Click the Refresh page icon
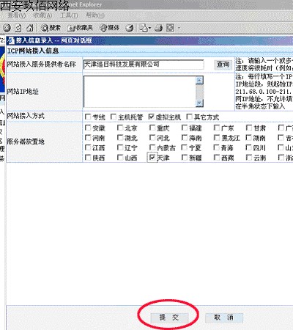Screen dimensions: 293x330 18,28
